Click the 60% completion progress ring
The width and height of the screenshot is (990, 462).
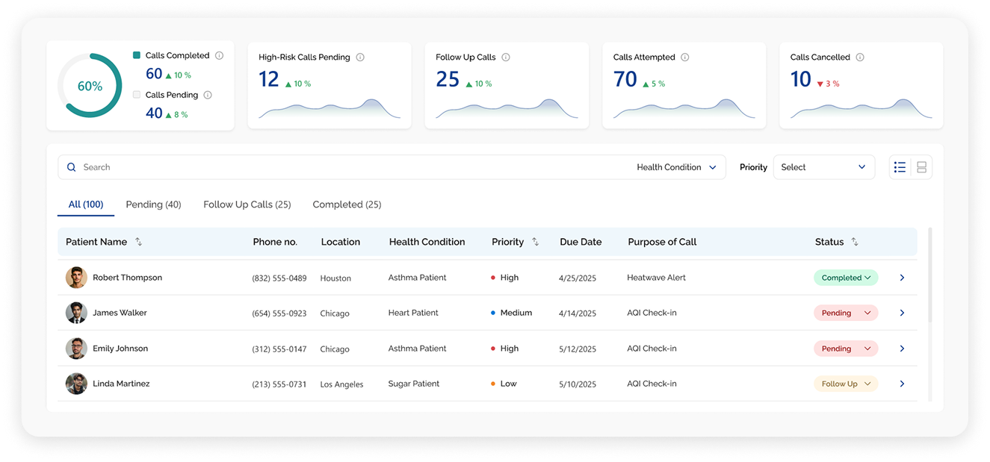[x=90, y=86]
